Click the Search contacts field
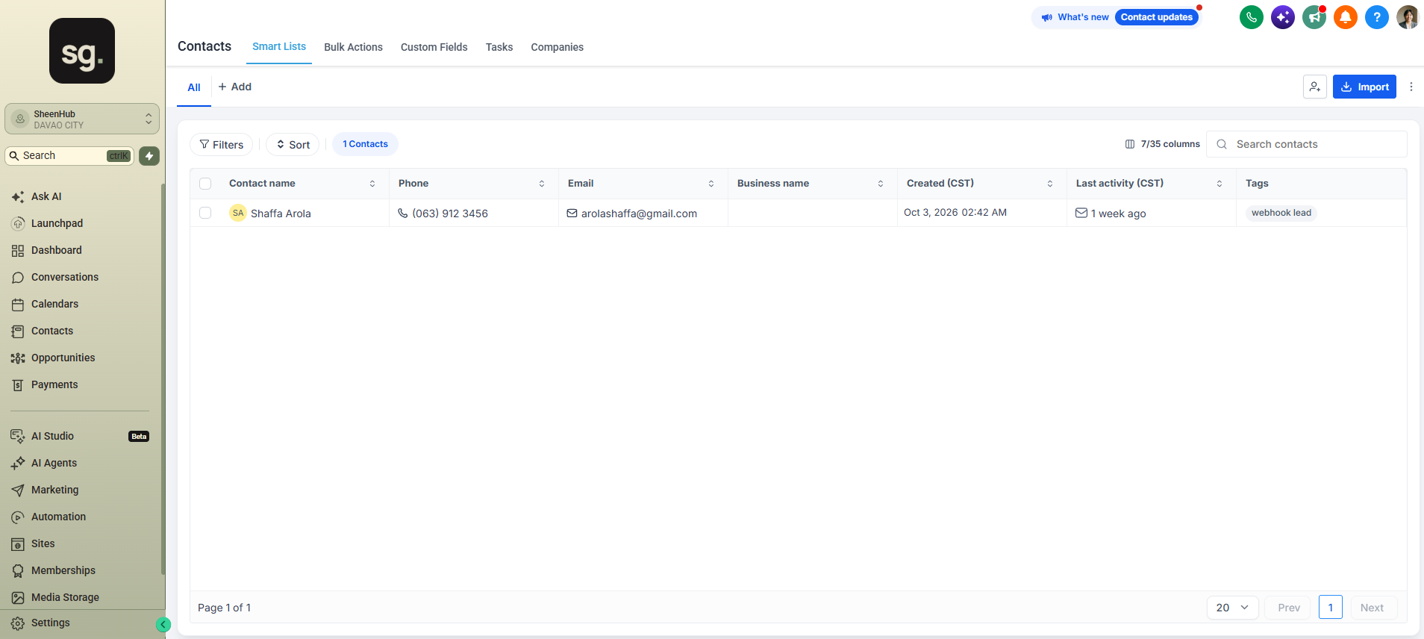Screen dimensions: 1424x639 point(1307,144)
